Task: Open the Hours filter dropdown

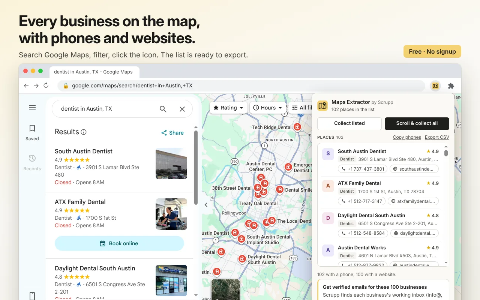Action: [x=268, y=108]
